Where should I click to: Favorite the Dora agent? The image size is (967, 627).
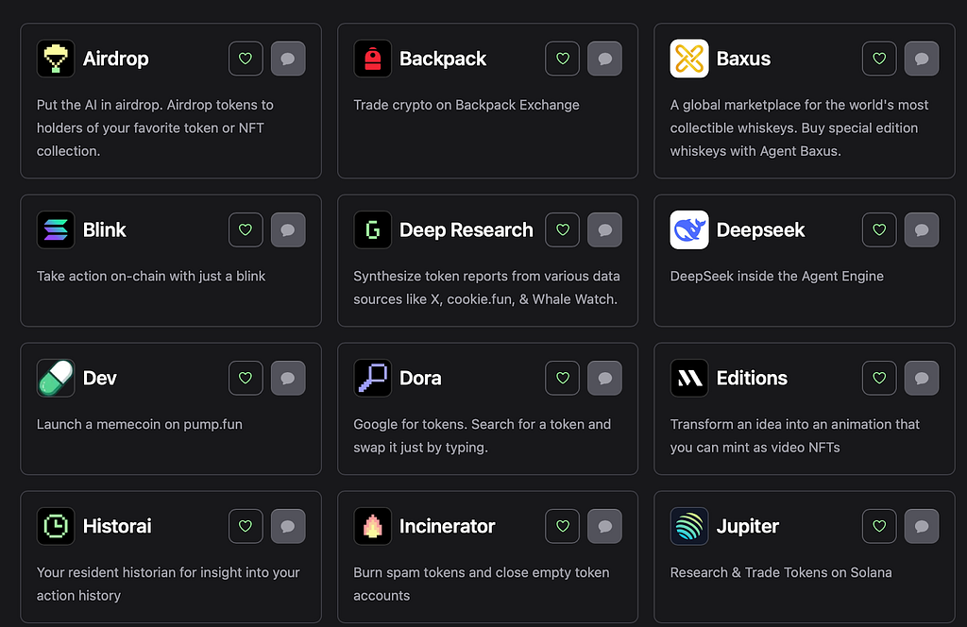563,378
